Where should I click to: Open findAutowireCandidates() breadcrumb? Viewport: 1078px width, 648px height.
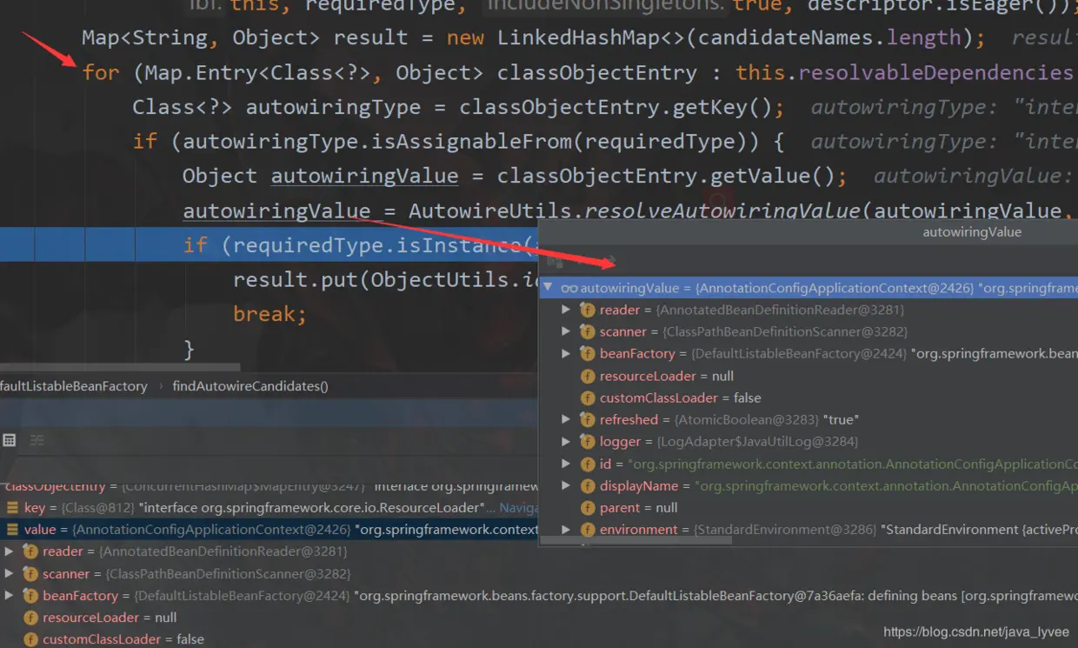pyautogui.click(x=250, y=386)
